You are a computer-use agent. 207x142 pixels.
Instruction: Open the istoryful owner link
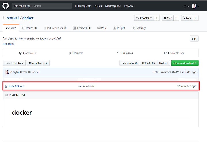[x=13, y=18]
